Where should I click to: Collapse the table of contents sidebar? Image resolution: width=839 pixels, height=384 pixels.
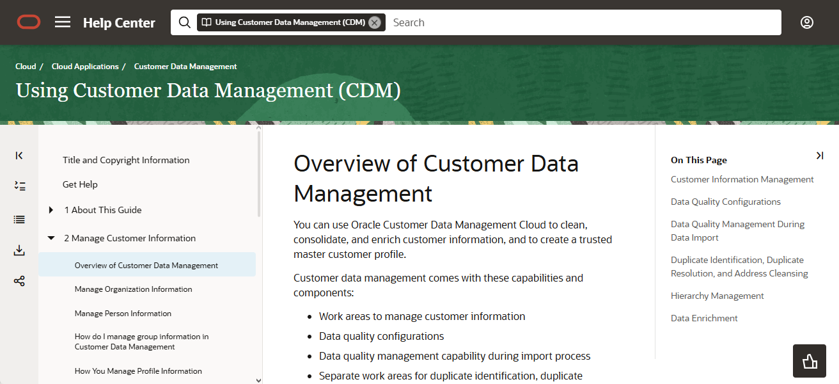click(x=19, y=155)
